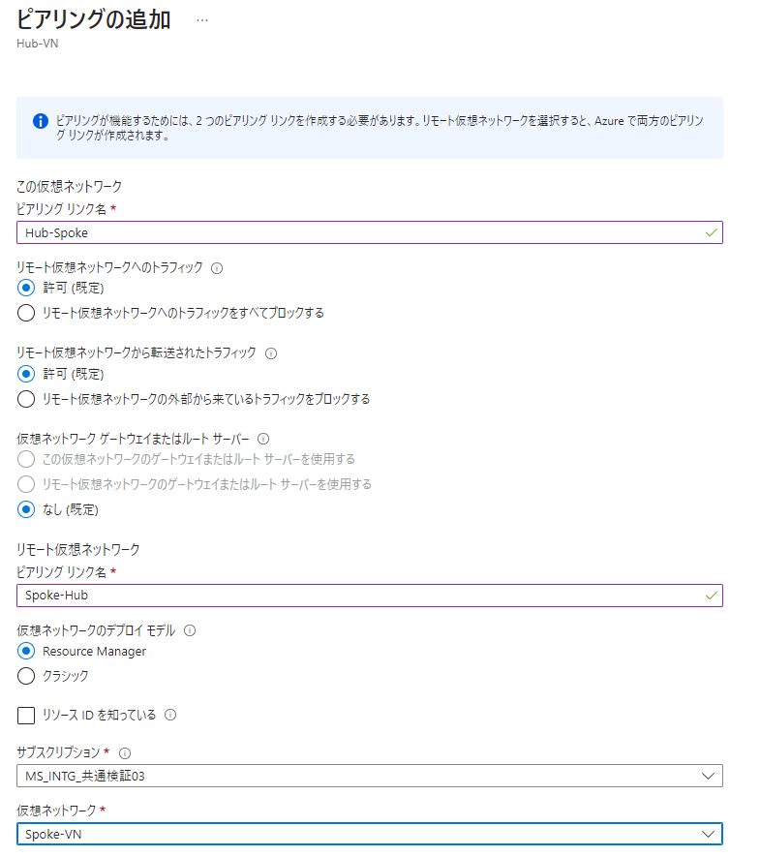This screenshot has height=857, width=760.
Task: Click info icon beside 仮想ネットワーク ゲートウェイまたはルート サーバー
Action: click(263, 439)
